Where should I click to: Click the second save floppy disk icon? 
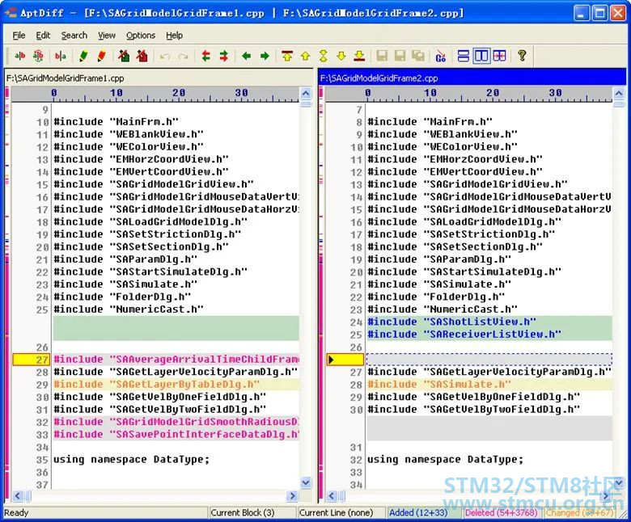coord(400,56)
